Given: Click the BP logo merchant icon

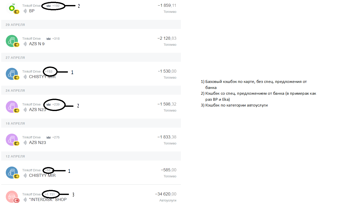Looking at the screenshot, I should point(12,8).
